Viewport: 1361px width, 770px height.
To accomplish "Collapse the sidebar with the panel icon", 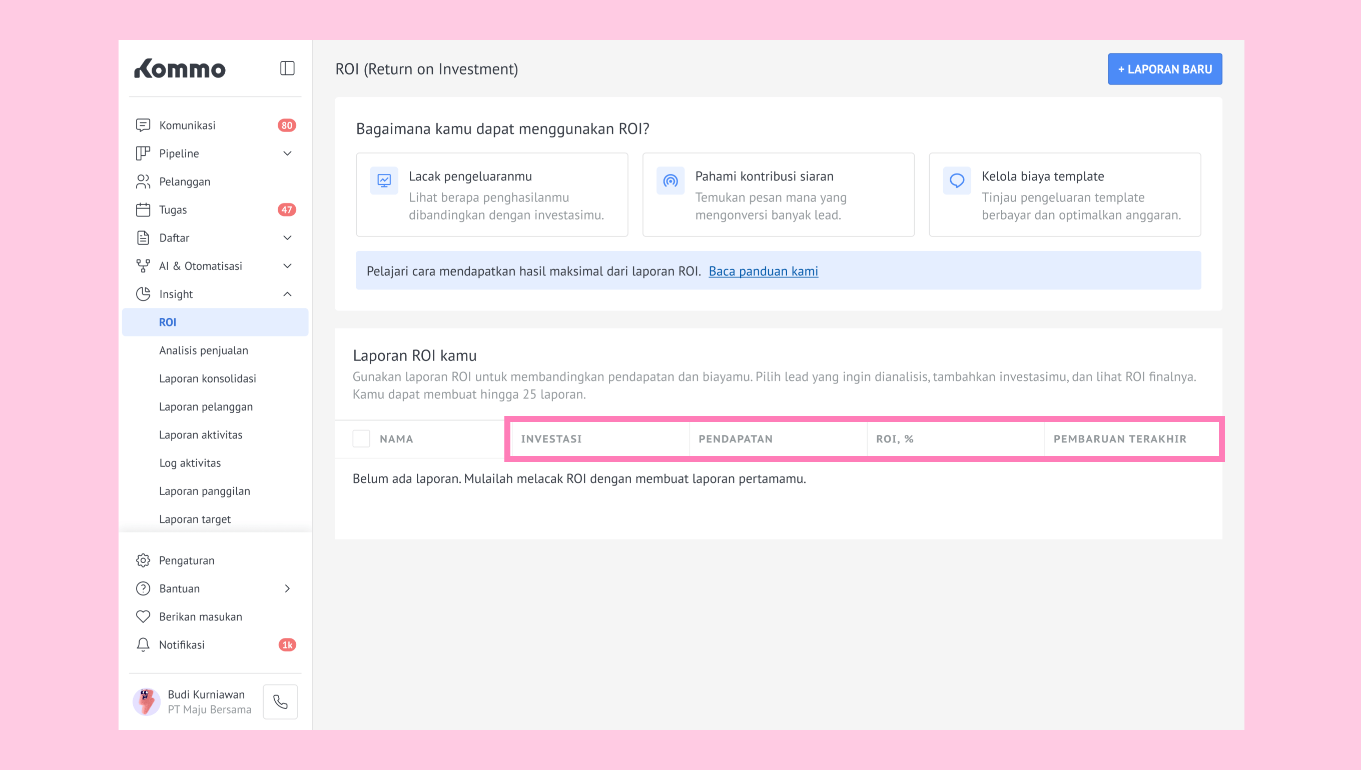I will point(287,68).
